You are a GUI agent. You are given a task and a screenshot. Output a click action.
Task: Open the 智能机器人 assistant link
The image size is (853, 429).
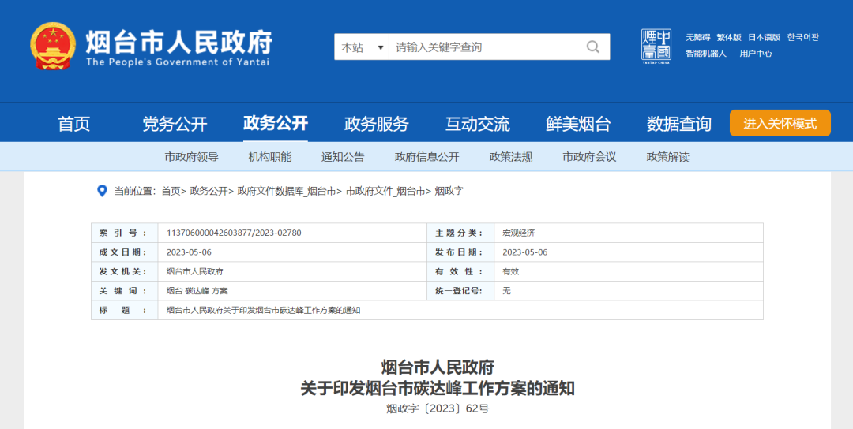click(x=705, y=54)
